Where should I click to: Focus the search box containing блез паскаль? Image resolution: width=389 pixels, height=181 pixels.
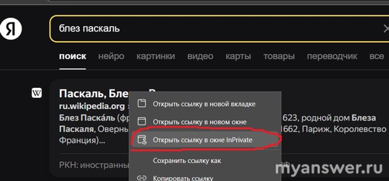pos(214,29)
